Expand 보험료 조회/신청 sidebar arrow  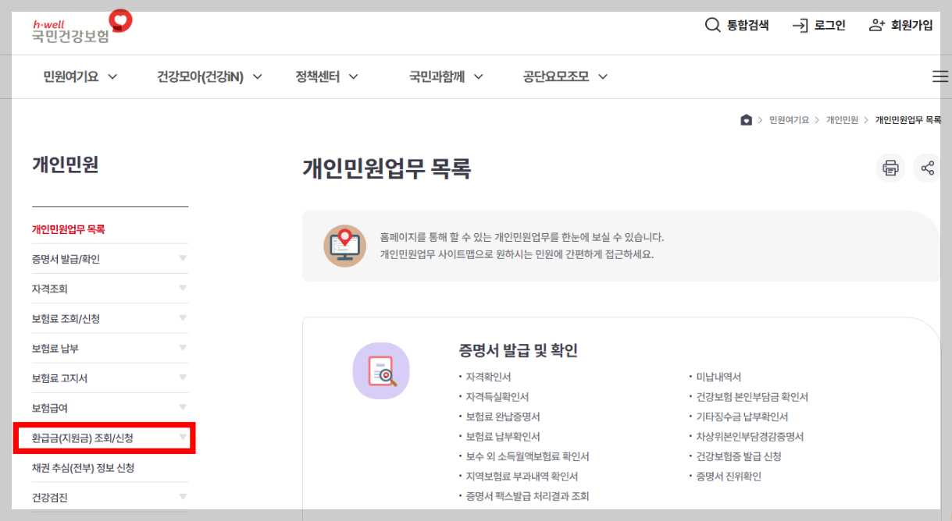click(x=183, y=318)
